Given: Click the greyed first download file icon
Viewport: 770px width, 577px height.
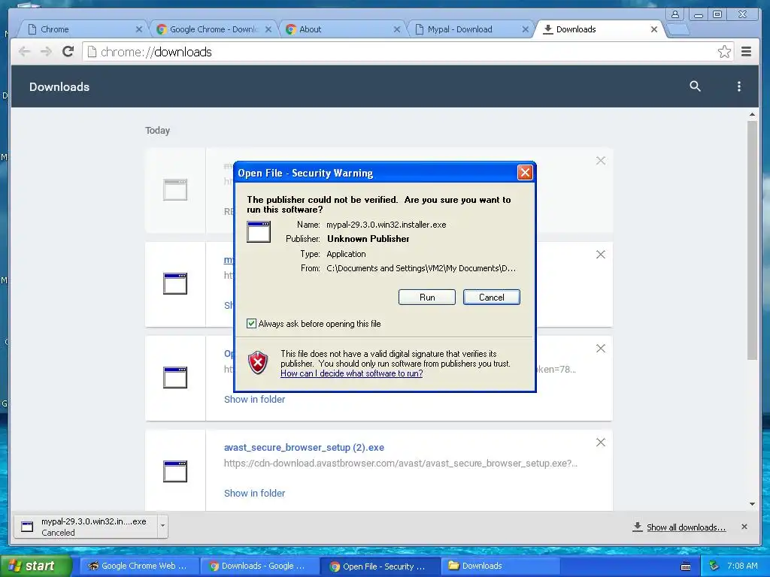Looking at the screenshot, I should 175,189.
